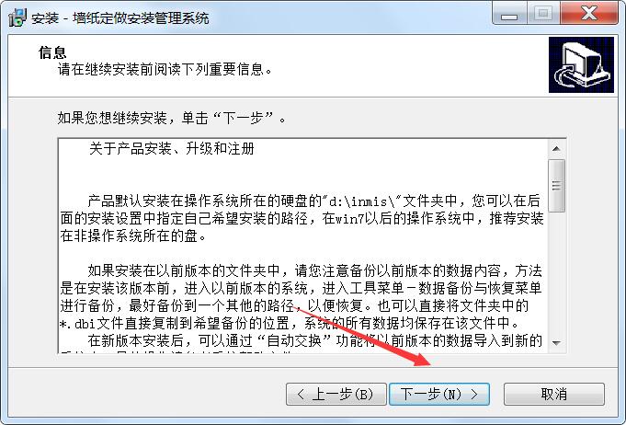The height and width of the screenshot is (425, 626).
Task: Click the empty scrollbar track below the thumb
Action: point(556,273)
